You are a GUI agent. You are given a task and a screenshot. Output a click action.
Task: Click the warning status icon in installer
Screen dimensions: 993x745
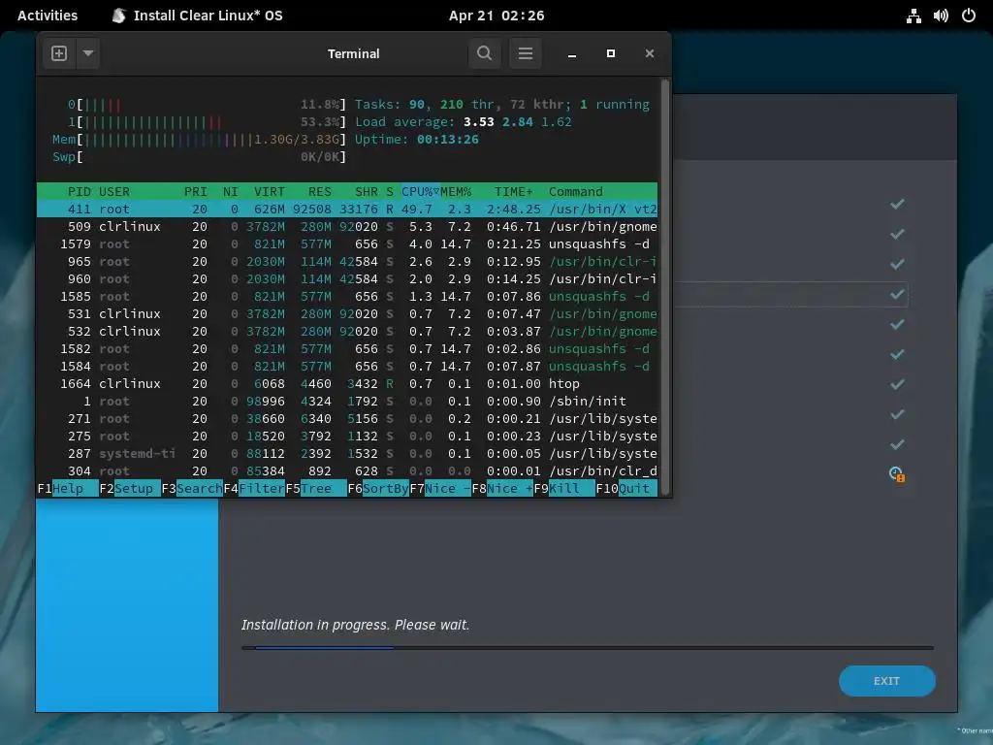tap(897, 473)
